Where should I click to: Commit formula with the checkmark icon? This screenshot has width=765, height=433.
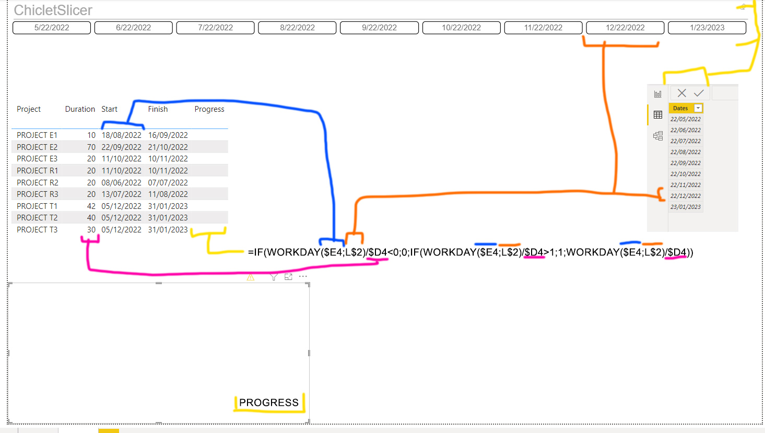click(699, 93)
